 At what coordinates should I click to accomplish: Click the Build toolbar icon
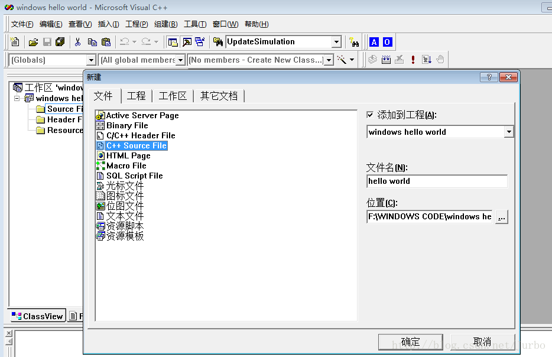coord(386,60)
